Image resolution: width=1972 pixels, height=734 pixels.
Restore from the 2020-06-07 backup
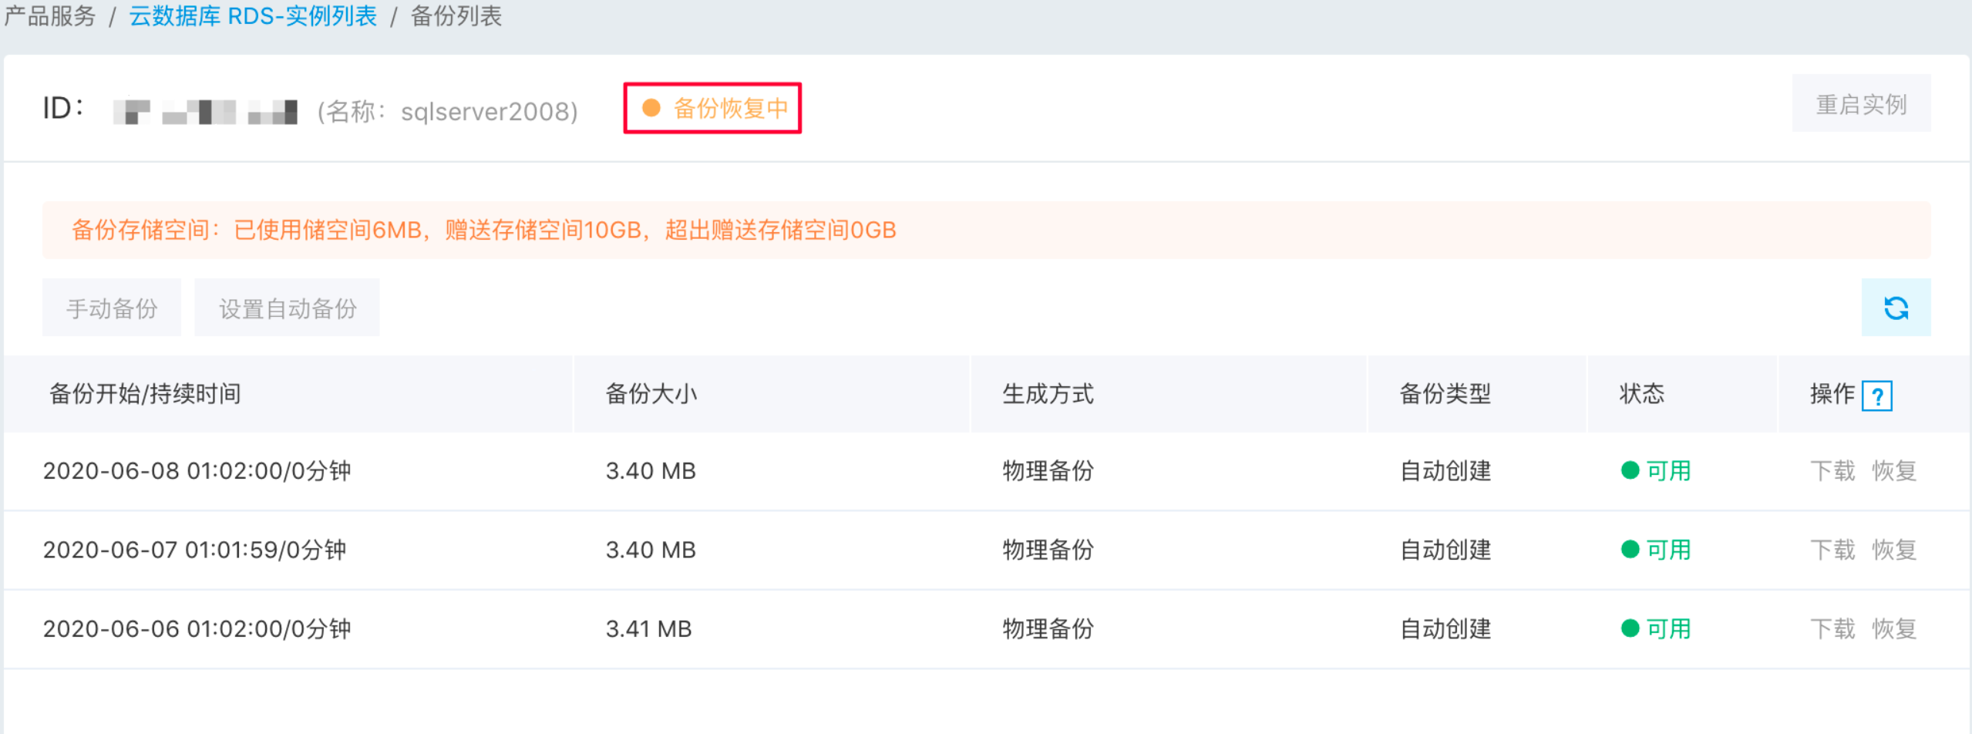(x=1893, y=550)
